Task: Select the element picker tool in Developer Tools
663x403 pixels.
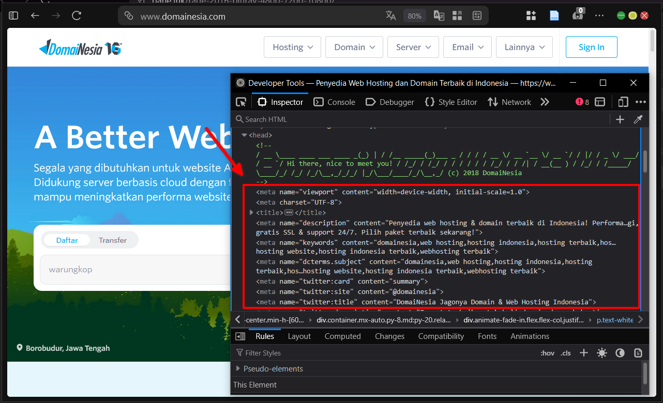Action: (241, 102)
